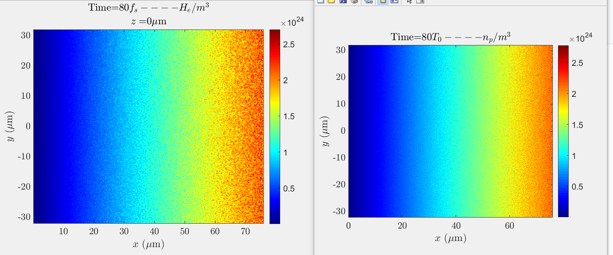Click the 60 x-axis tick in right plot
Viewport: 613px width, 255px height.
pos(510,226)
